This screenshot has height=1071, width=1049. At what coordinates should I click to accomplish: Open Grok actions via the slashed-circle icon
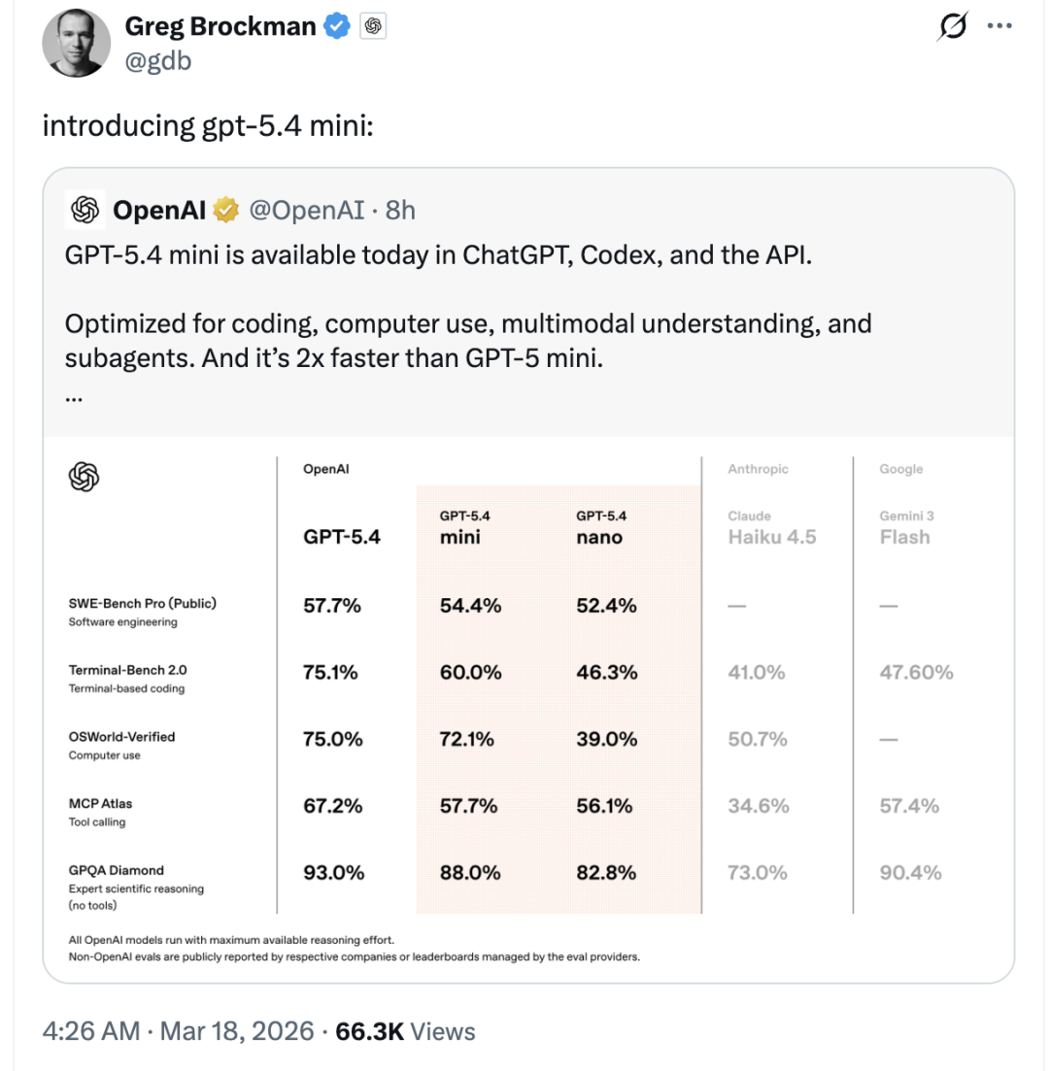pos(952,27)
